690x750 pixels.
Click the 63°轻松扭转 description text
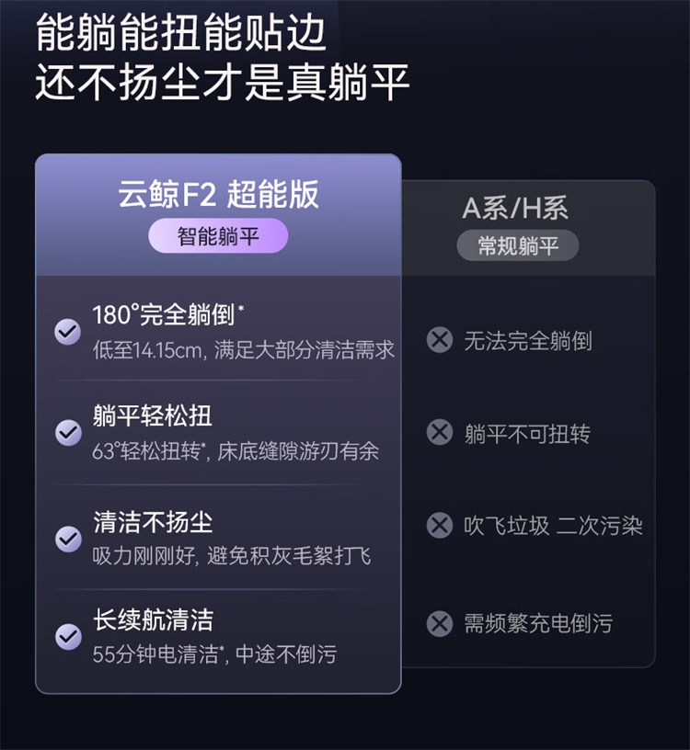click(236, 452)
